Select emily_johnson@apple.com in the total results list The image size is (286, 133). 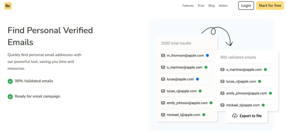coord(187,103)
